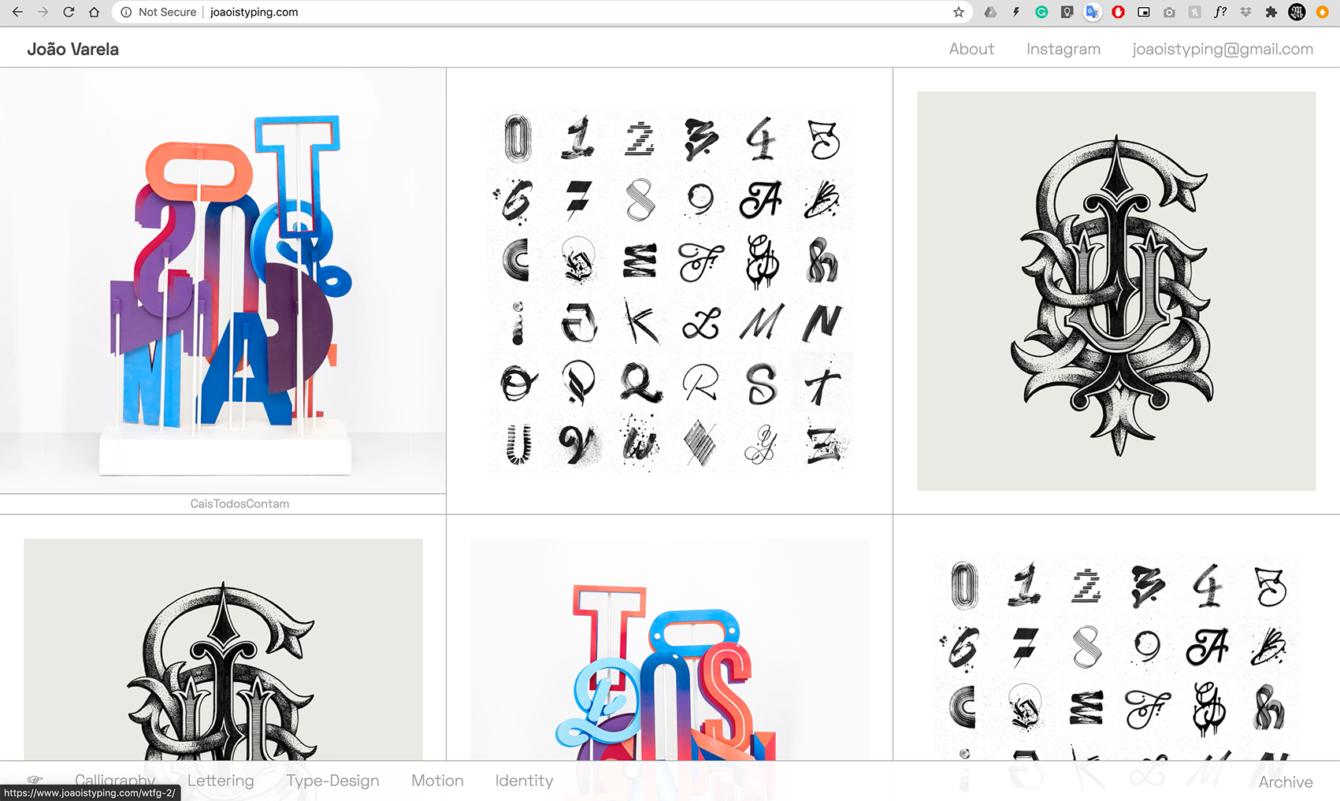The image size is (1340, 801).
Task: Open the Archive link
Action: pyautogui.click(x=1285, y=782)
